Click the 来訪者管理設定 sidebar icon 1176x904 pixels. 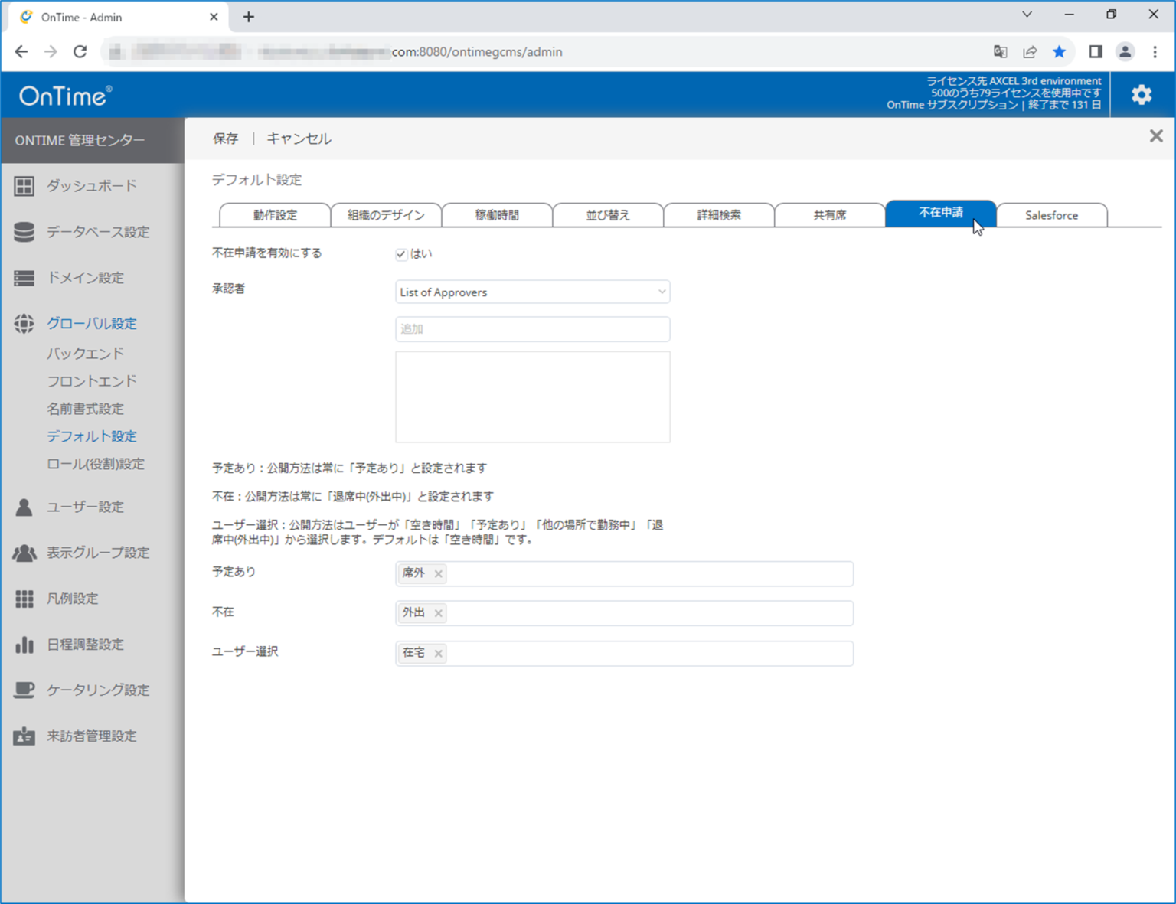[24, 736]
